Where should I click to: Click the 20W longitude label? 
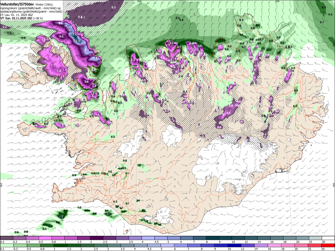pos(139,1)
